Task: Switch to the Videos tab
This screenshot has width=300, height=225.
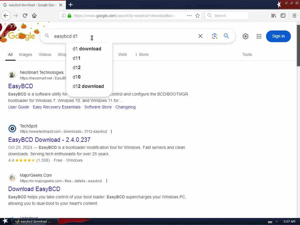Action: (45, 54)
